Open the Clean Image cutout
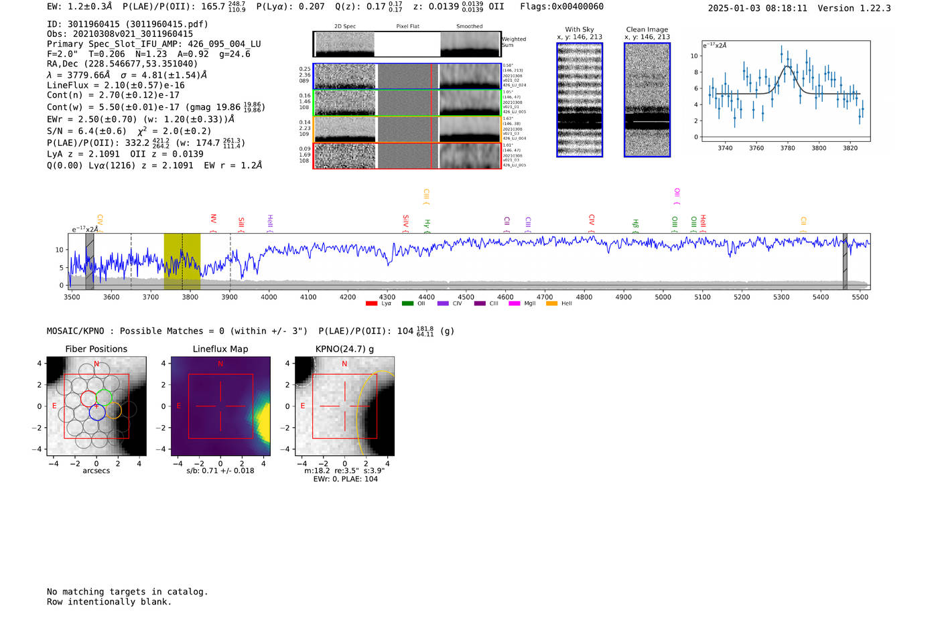 [647, 100]
